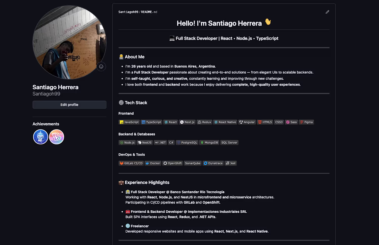Screen dimensions: 379x245
Task: Click the Figma badge
Action: click(306, 122)
